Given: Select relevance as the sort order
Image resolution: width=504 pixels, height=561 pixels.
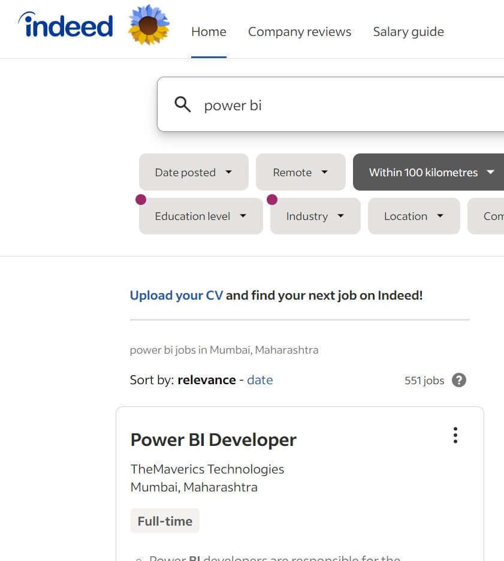Looking at the screenshot, I should point(207,379).
